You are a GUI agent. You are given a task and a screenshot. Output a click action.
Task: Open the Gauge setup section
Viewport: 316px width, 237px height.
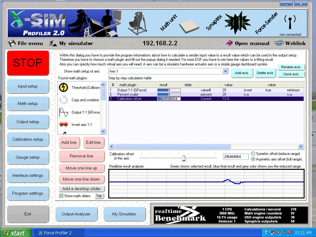(x=28, y=157)
